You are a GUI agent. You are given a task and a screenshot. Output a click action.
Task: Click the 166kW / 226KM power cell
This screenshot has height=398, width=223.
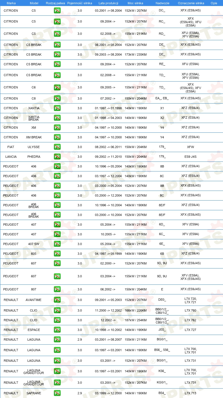pos(135,310)
